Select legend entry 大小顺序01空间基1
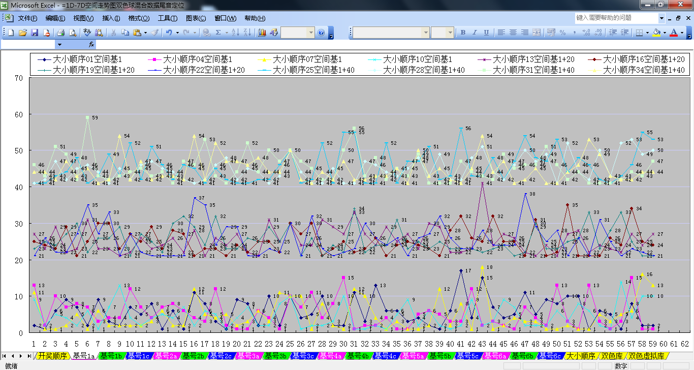Viewport: 694px width, 370px height. coord(80,60)
